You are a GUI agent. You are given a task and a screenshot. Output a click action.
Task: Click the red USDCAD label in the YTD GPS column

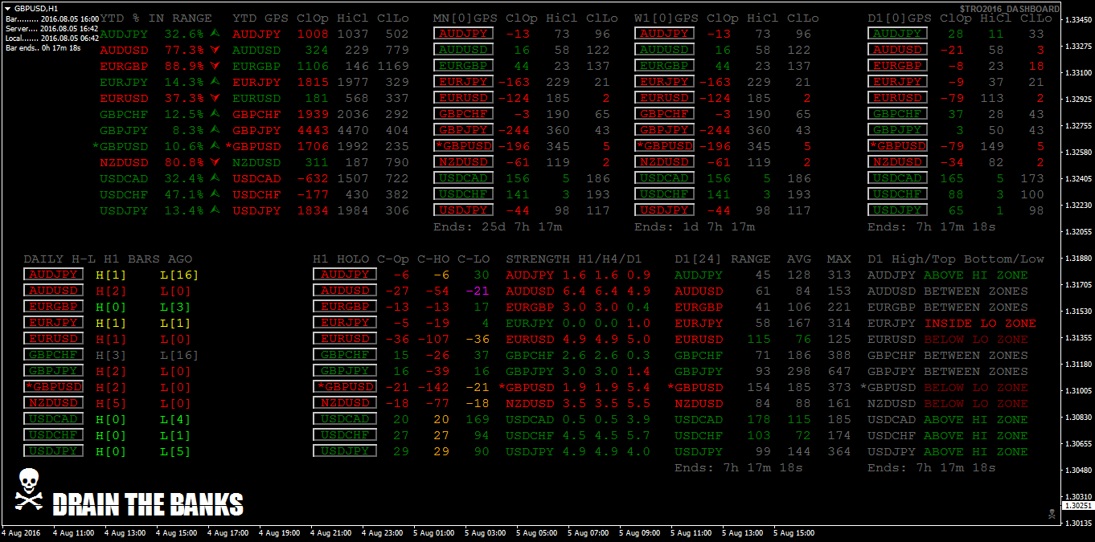point(256,178)
